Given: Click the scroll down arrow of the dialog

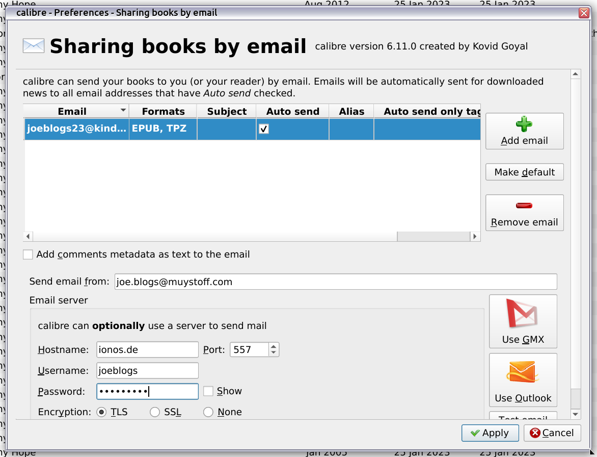Looking at the screenshot, I should click(x=575, y=414).
